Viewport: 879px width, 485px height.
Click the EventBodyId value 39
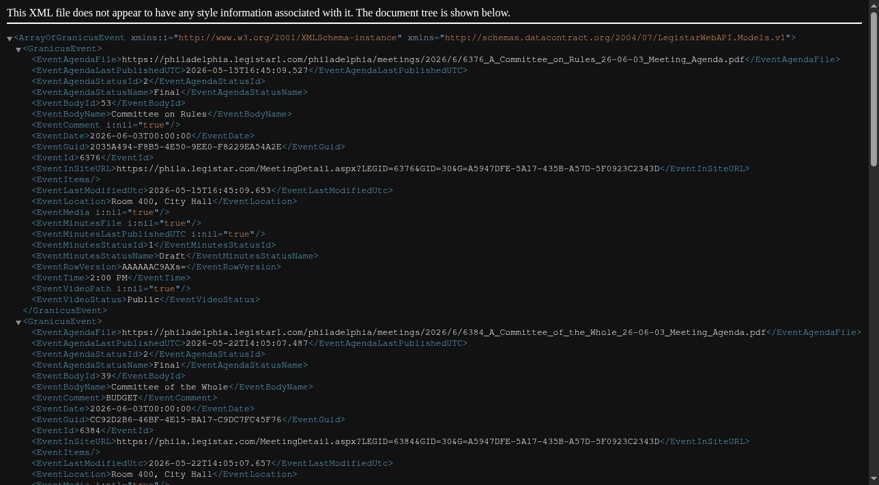point(106,376)
